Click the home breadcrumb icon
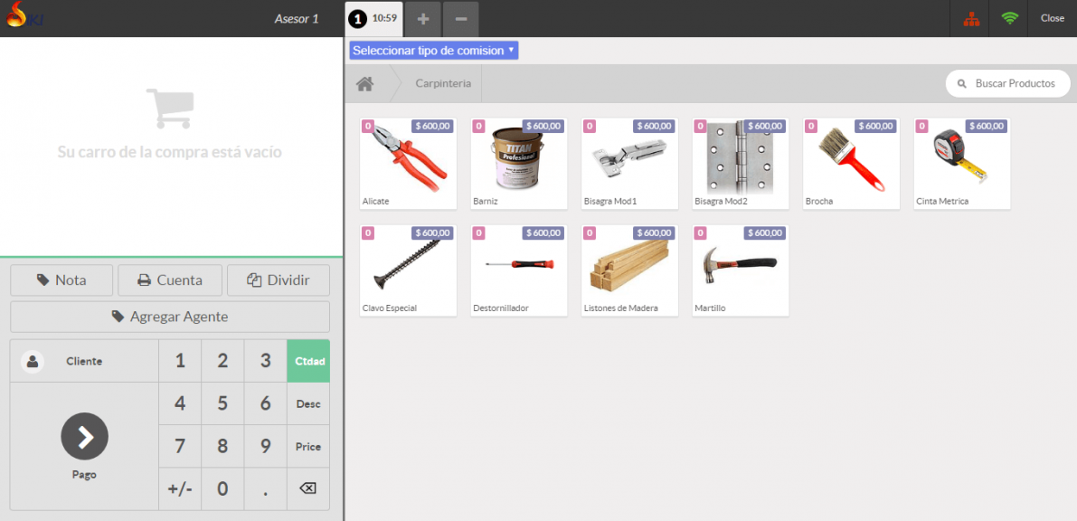 [365, 84]
